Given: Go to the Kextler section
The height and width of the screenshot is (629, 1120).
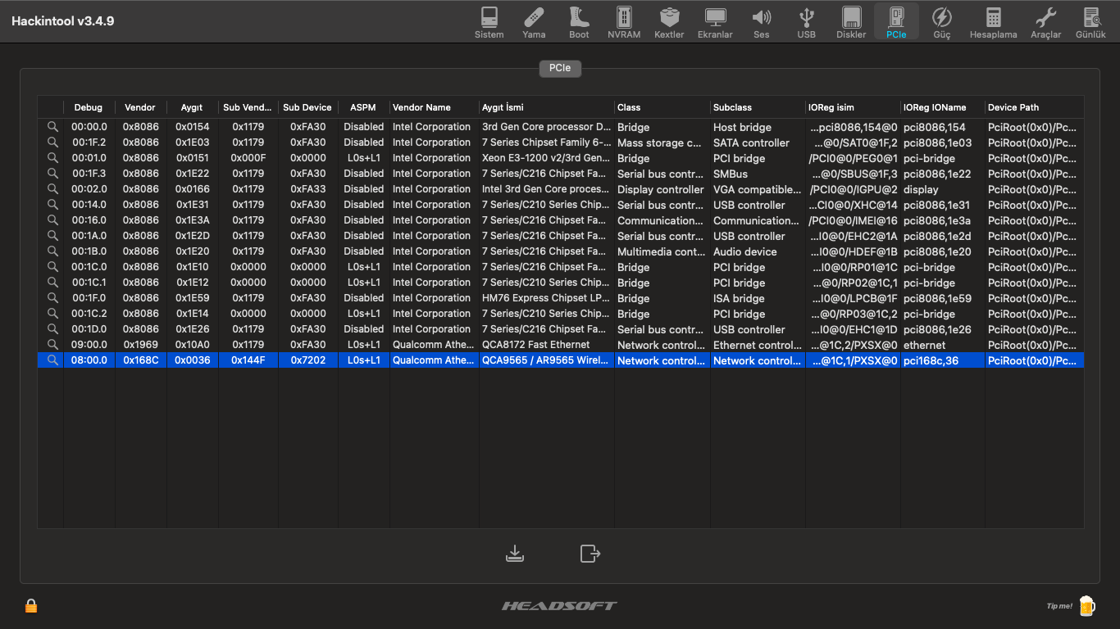Looking at the screenshot, I should (669, 22).
